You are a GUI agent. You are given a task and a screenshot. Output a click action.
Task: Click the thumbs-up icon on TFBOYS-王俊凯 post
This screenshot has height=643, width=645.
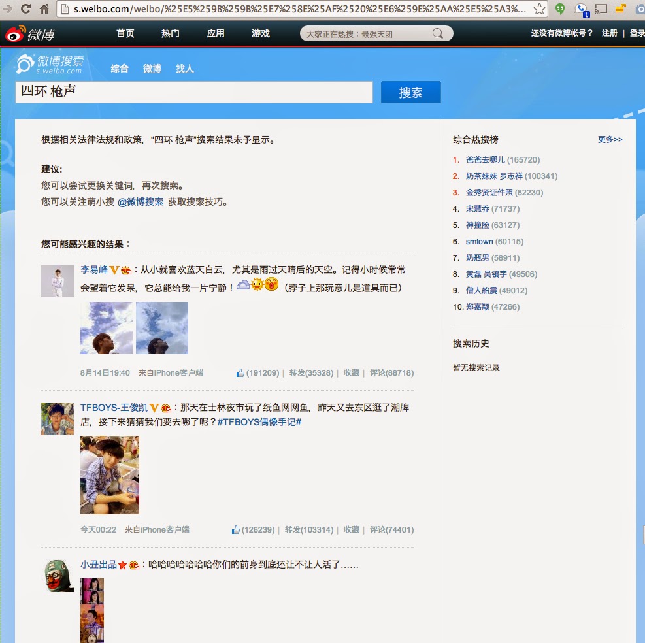pyautogui.click(x=236, y=530)
